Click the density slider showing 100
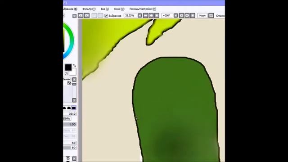This screenshot has width=288, height=162. 70,124
